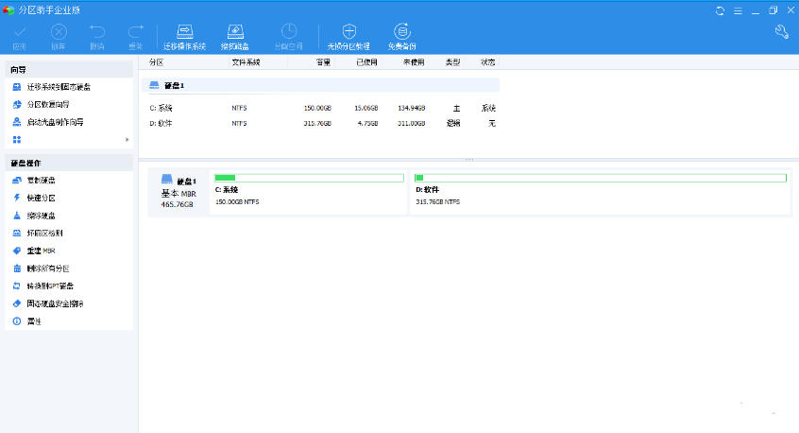Select the D: 软件 partition row
799x433 pixels.
(320, 124)
